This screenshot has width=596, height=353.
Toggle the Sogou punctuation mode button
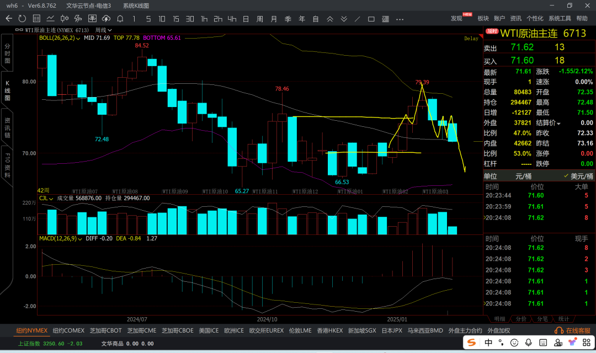501,343
